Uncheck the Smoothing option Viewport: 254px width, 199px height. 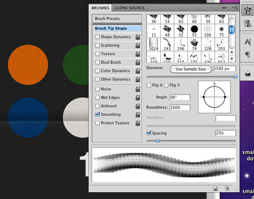click(97, 115)
